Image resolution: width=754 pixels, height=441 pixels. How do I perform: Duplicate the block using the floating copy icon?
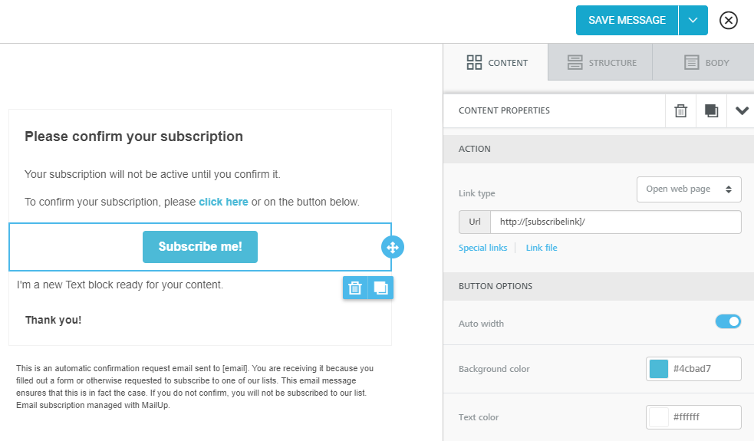[x=380, y=288]
